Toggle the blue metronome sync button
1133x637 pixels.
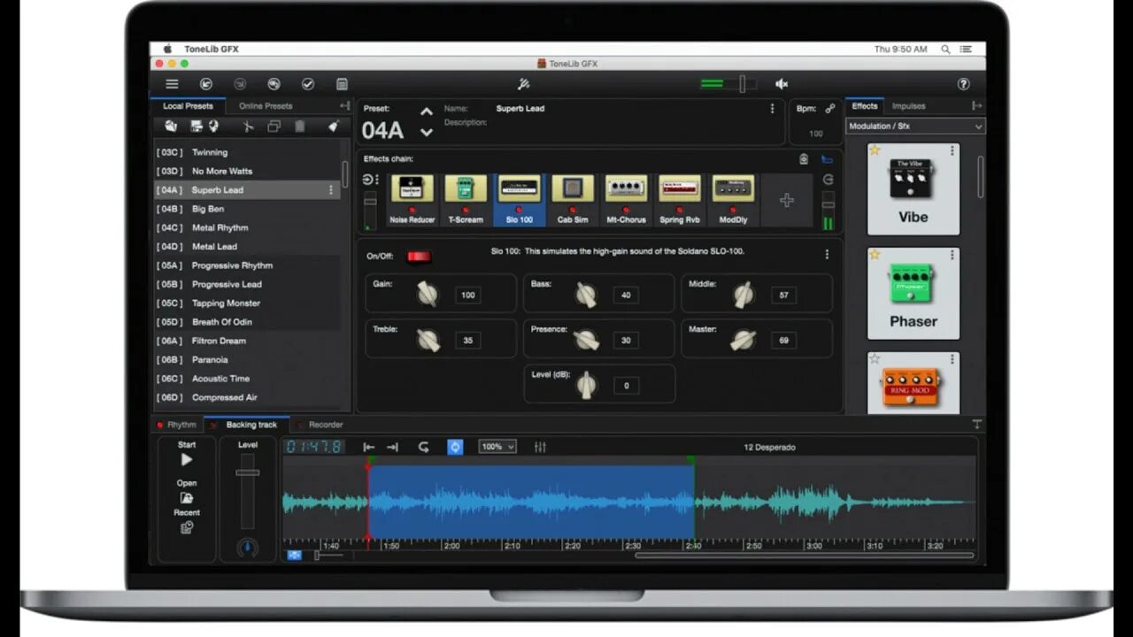pyautogui.click(x=455, y=447)
